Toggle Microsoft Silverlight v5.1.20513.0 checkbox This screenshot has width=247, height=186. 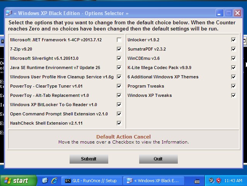[x=119, y=58]
